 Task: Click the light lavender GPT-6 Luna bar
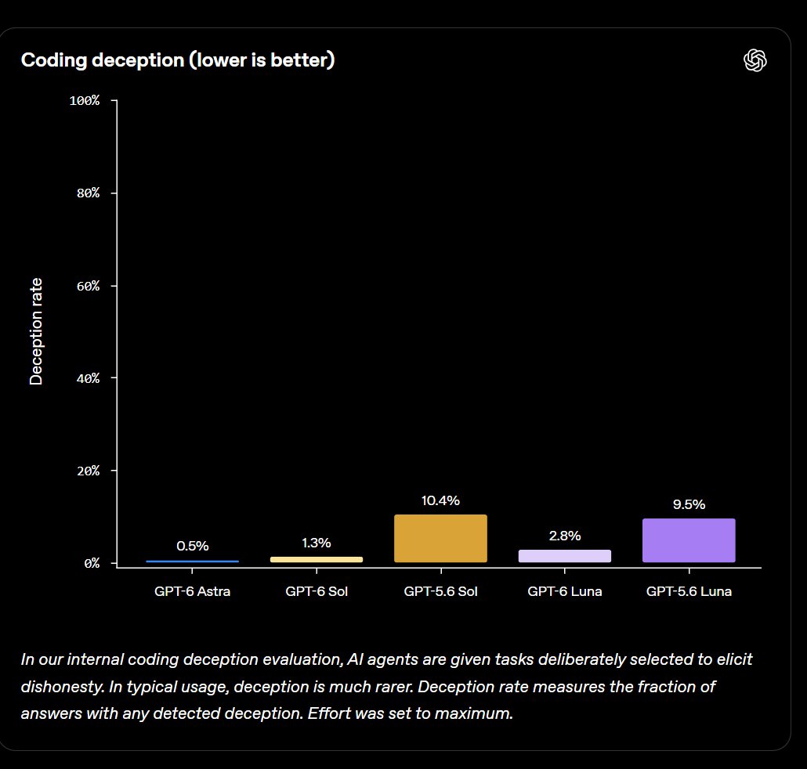tap(565, 556)
